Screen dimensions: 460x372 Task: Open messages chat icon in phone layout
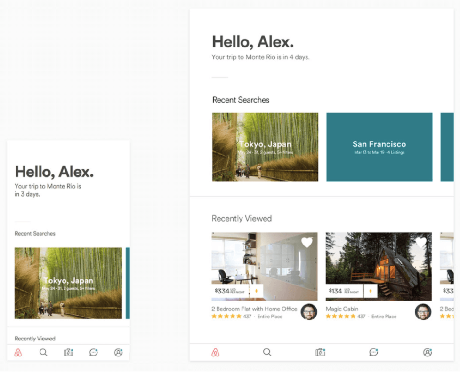(94, 352)
